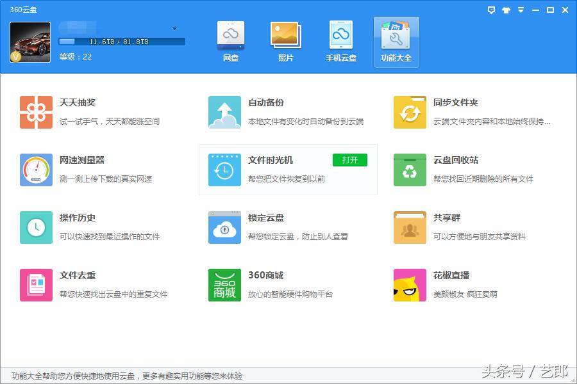Open the titlebar settings dropdown arrow
The image size is (577, 384).
click(521, 10)
